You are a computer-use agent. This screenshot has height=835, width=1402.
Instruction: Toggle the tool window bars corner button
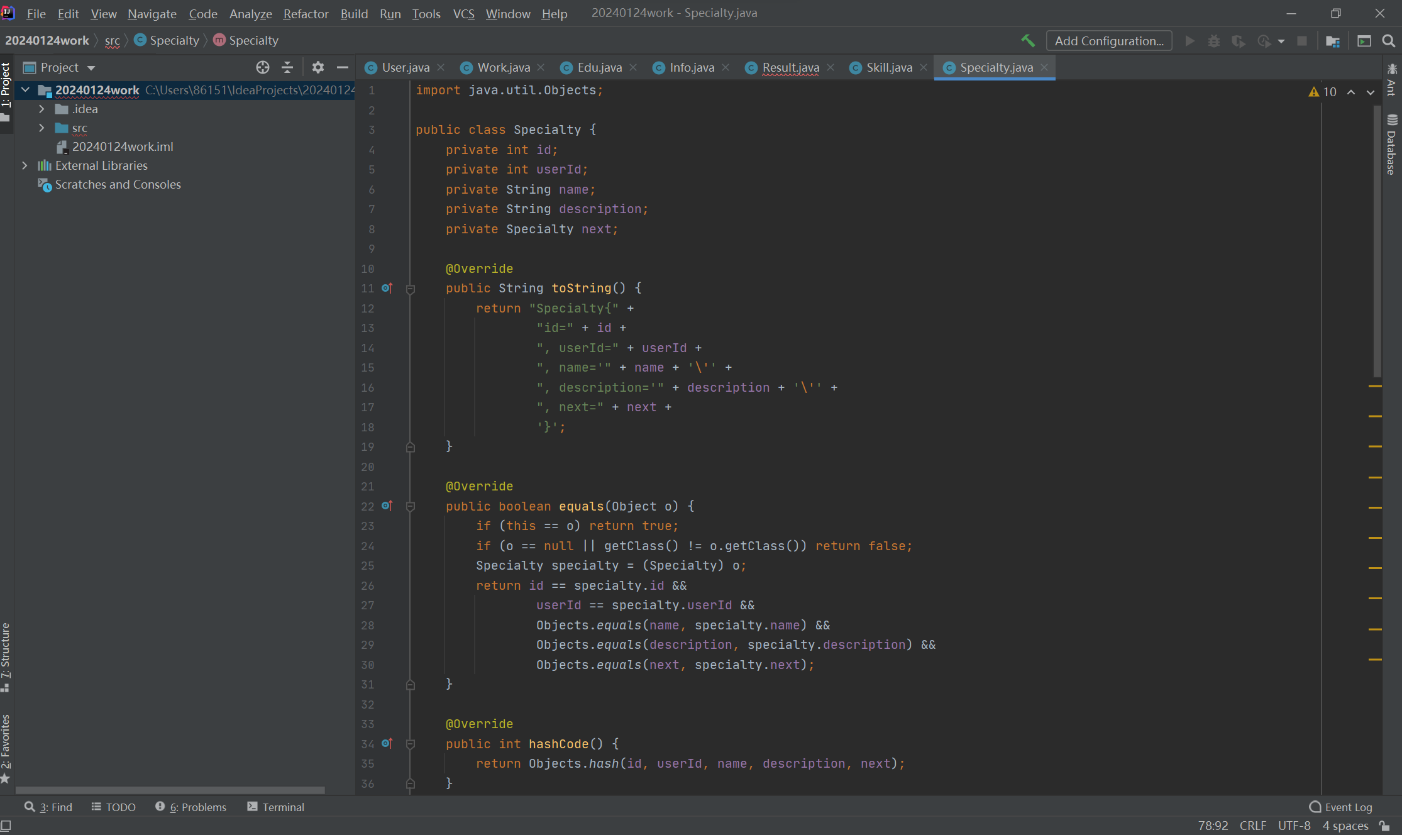[6, 826]
